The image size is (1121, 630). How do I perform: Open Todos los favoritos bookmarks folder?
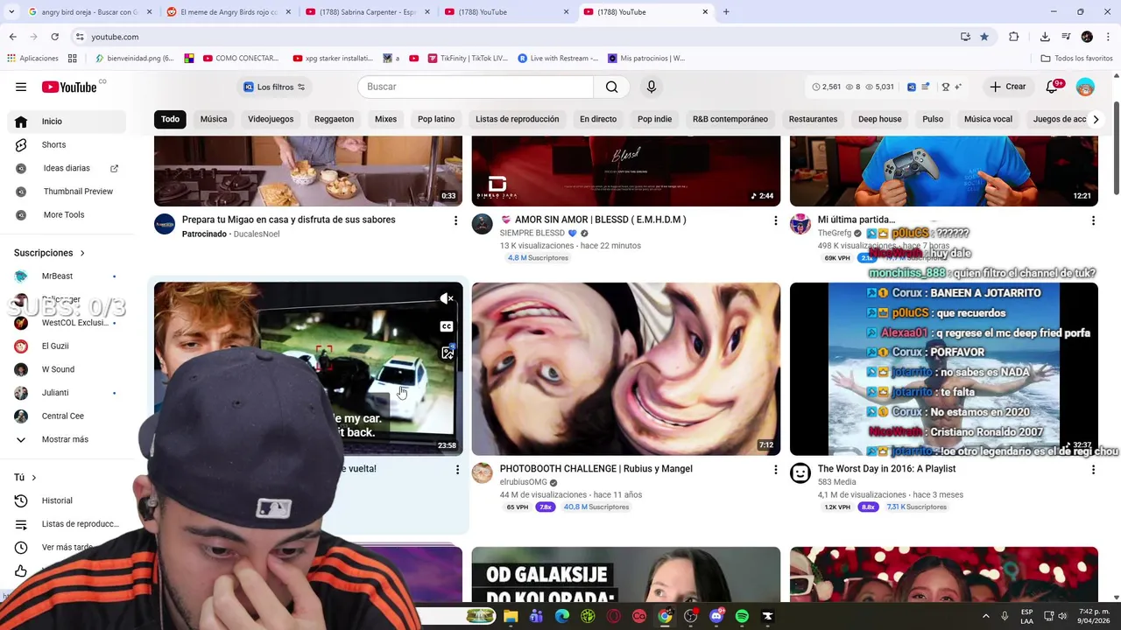(x=1076, y=59)
